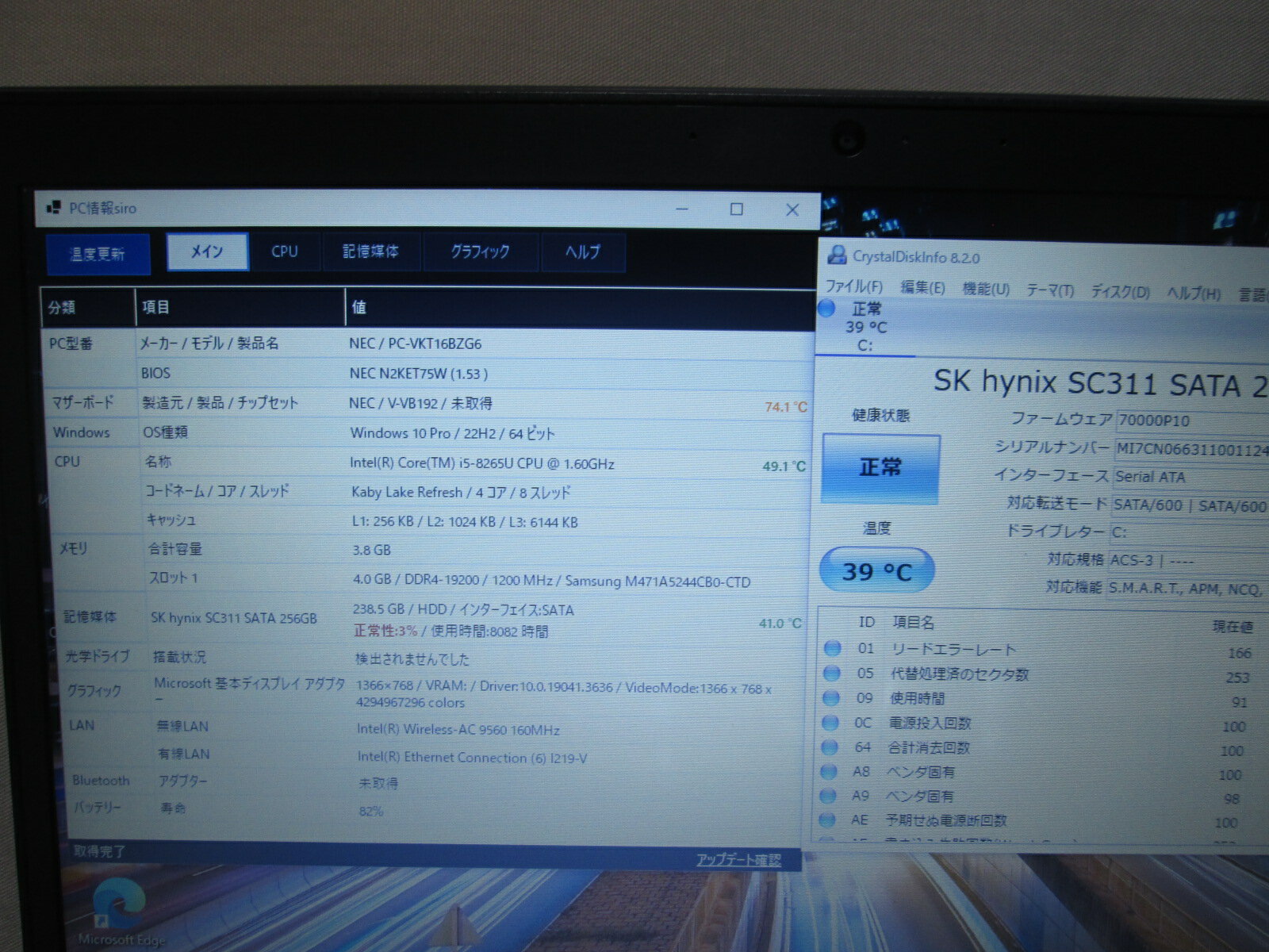Select the メイン tab
Screen dimensions: 1269x952
(207, 251)
